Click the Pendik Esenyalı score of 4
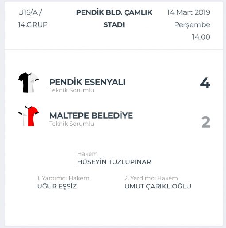This screenshot has width=226, height=228. pyautogui.click(x=205, y=83)
